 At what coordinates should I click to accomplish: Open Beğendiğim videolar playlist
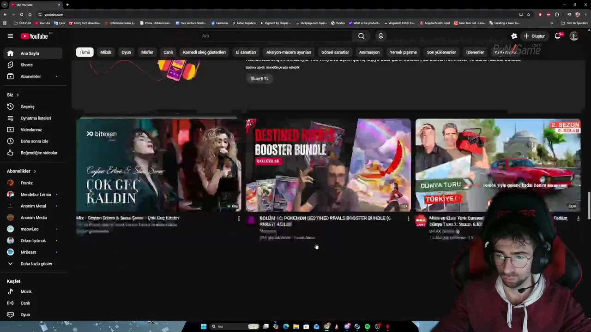[x=32, y=153]
